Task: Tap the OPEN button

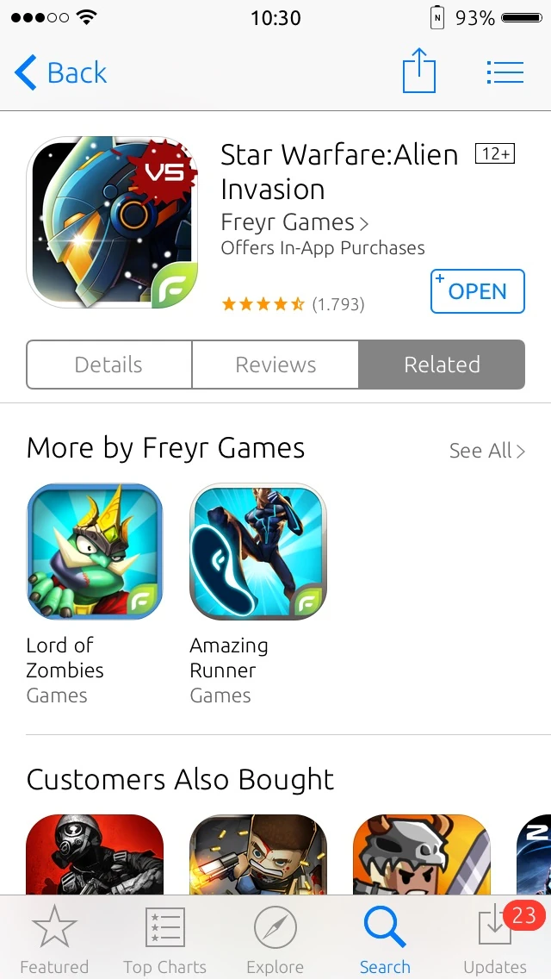Action: (x=477, y=291)
